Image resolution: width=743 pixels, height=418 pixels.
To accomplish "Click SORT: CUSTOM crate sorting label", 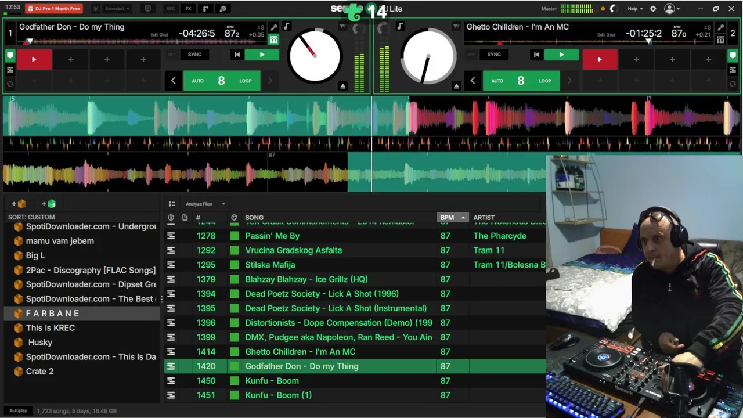I will [x=31, y=217].
